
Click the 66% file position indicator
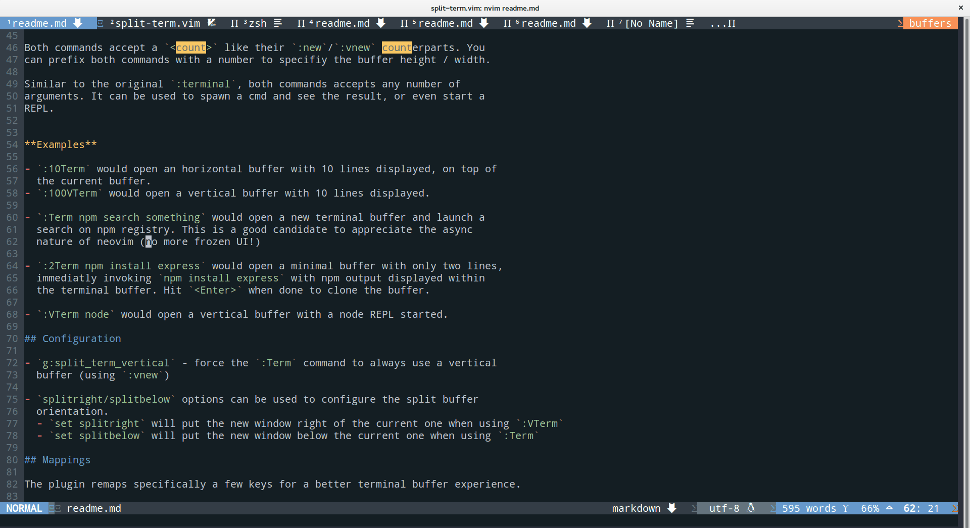click(x=870, y=508)
